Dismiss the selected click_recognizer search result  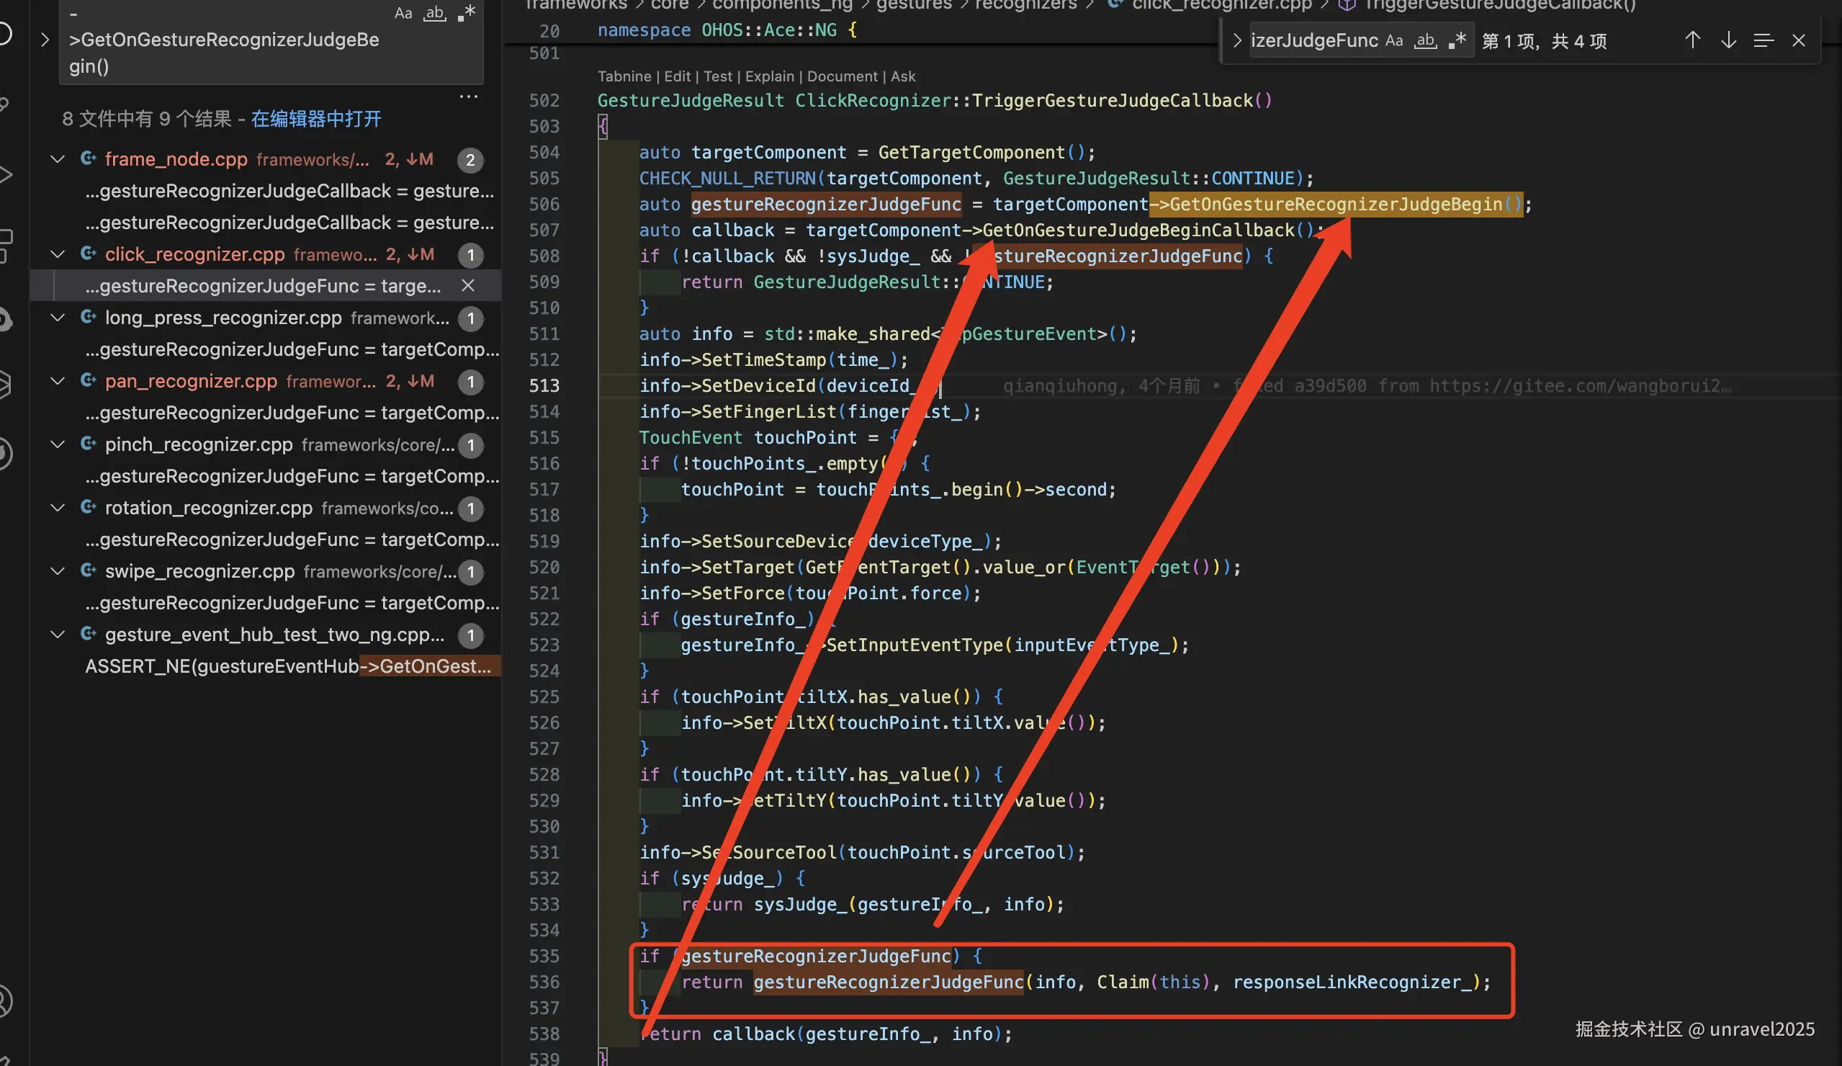coord(468,286)
